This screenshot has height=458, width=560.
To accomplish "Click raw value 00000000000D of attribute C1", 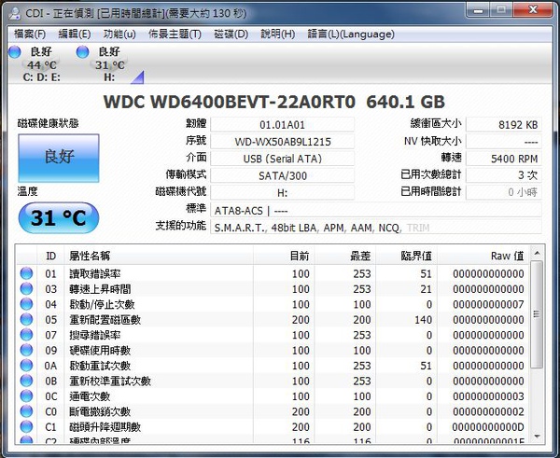I will (488, 427).
